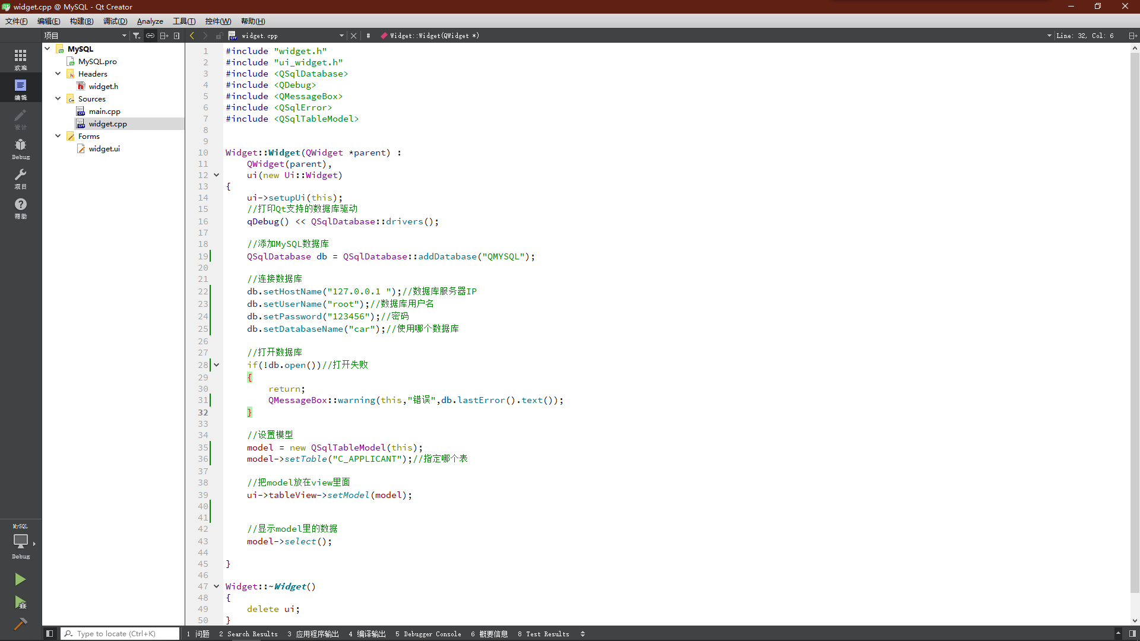Screen dimensions: 1140x641
Task: Open the 文件(F) menu
Action: coord(17,21)
